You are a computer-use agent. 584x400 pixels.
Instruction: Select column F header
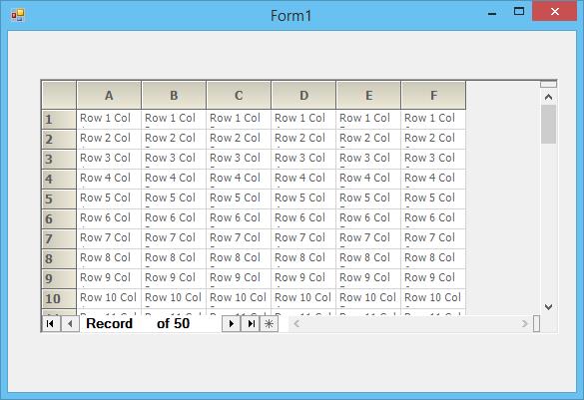point(433,95)
